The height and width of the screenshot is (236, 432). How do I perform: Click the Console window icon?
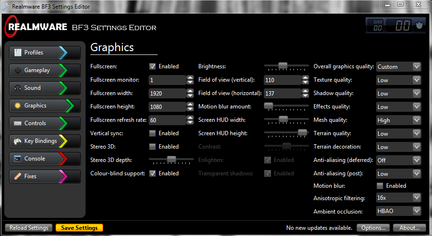pyautogui.click(x=18, y=159)
